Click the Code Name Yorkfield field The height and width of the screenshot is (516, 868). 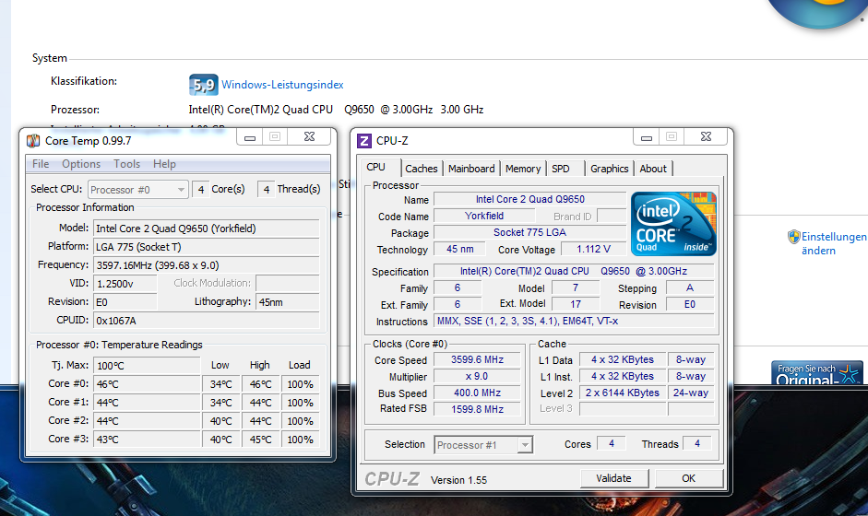[484, 216]
